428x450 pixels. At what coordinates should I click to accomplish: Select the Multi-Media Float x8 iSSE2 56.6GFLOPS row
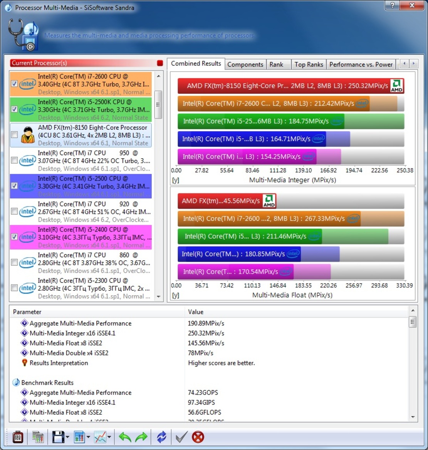pos(209,412)
